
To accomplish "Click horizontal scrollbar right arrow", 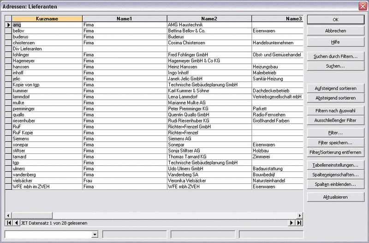I will tap(299, 215).
